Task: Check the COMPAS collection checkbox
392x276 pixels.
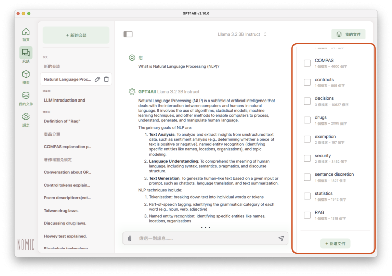Action: (307, 63)
